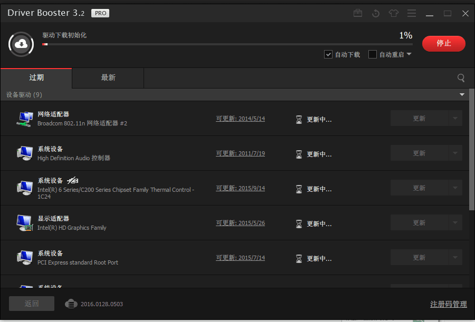475x322 pixels.
Task: Click the hourglass icon in High Definition Audio row
Action: point(299,154)
